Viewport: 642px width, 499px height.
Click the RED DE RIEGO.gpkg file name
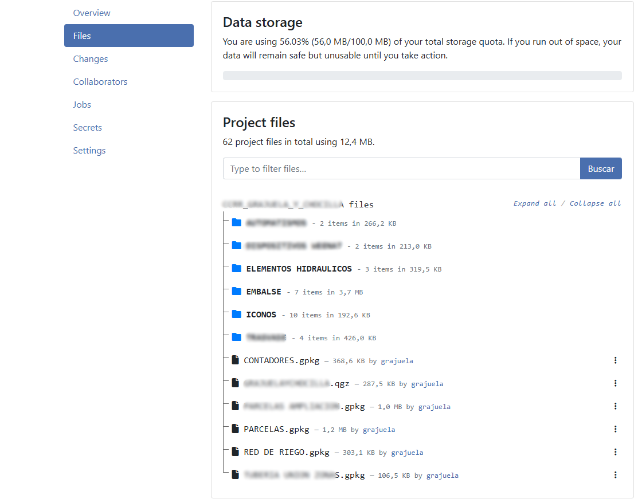[287, 453]
